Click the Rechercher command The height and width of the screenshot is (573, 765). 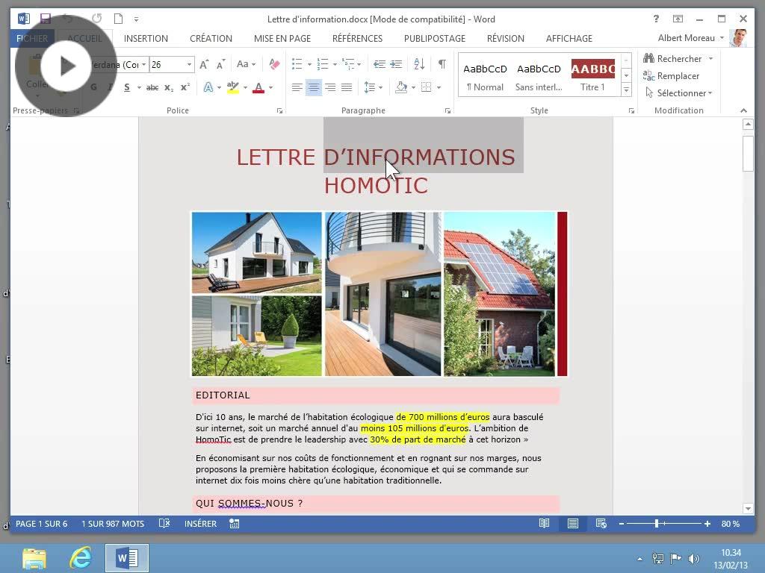click(675, 58)
